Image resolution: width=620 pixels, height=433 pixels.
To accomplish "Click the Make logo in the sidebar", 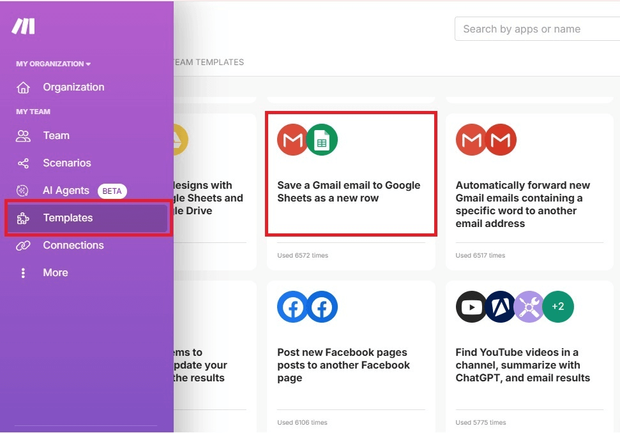I will coord(24,27).
